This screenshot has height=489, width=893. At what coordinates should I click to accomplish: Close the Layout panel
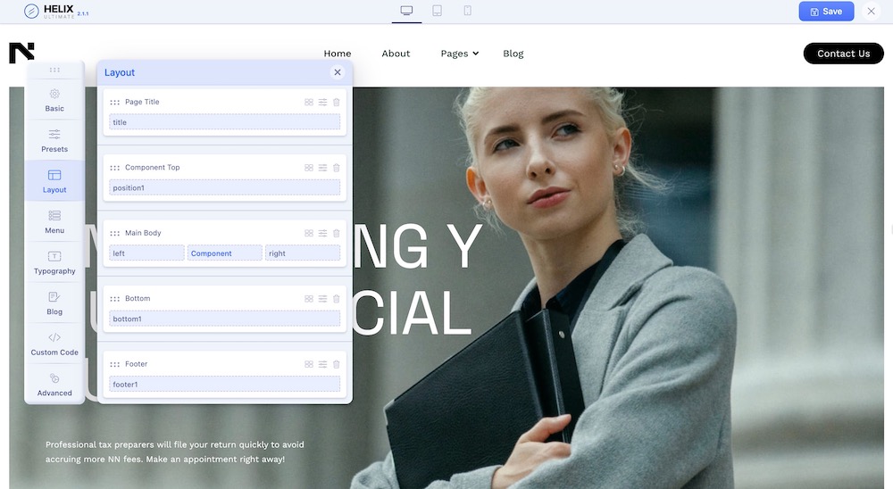click(x=338, y=72)
